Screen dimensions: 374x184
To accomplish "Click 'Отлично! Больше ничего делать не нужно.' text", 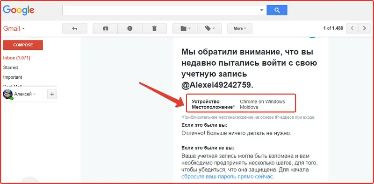I will click(236, 133).
